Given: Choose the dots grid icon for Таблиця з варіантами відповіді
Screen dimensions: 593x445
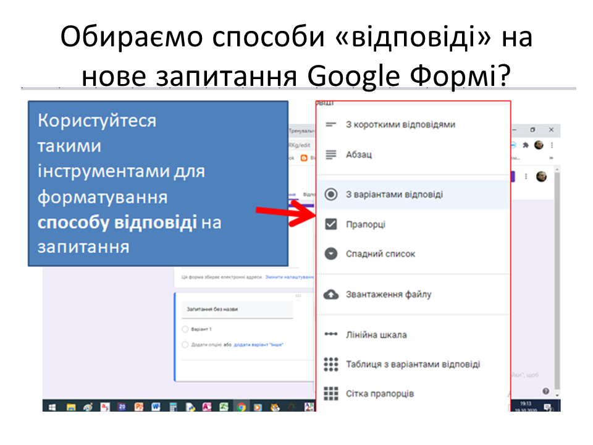Looking at the screenshot, I should click(331, 364).
